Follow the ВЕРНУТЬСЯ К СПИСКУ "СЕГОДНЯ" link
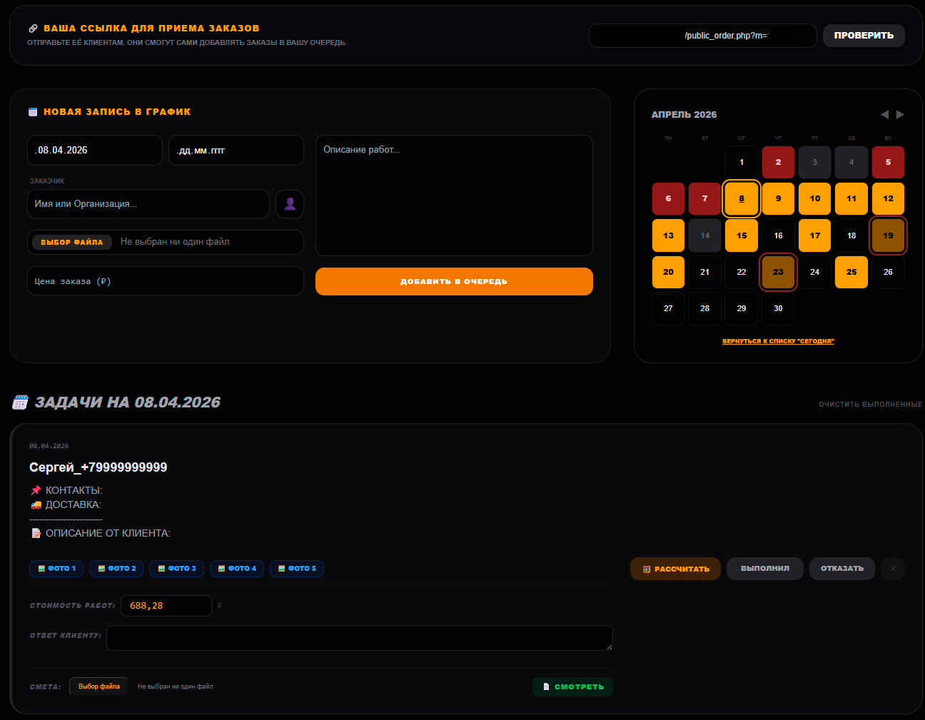This screenshot has height=720, width=925. 778,341
